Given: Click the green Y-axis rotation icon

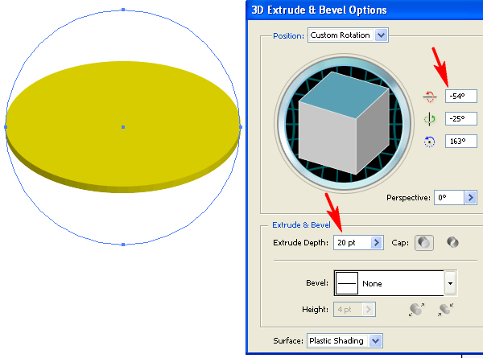Looking at the screenshot, I should 429,119.
